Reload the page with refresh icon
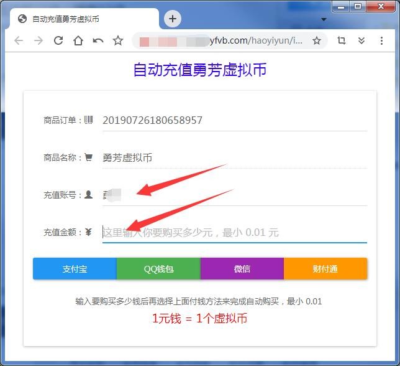This screenshot has width=400, height=366. [x=58, y=40]
